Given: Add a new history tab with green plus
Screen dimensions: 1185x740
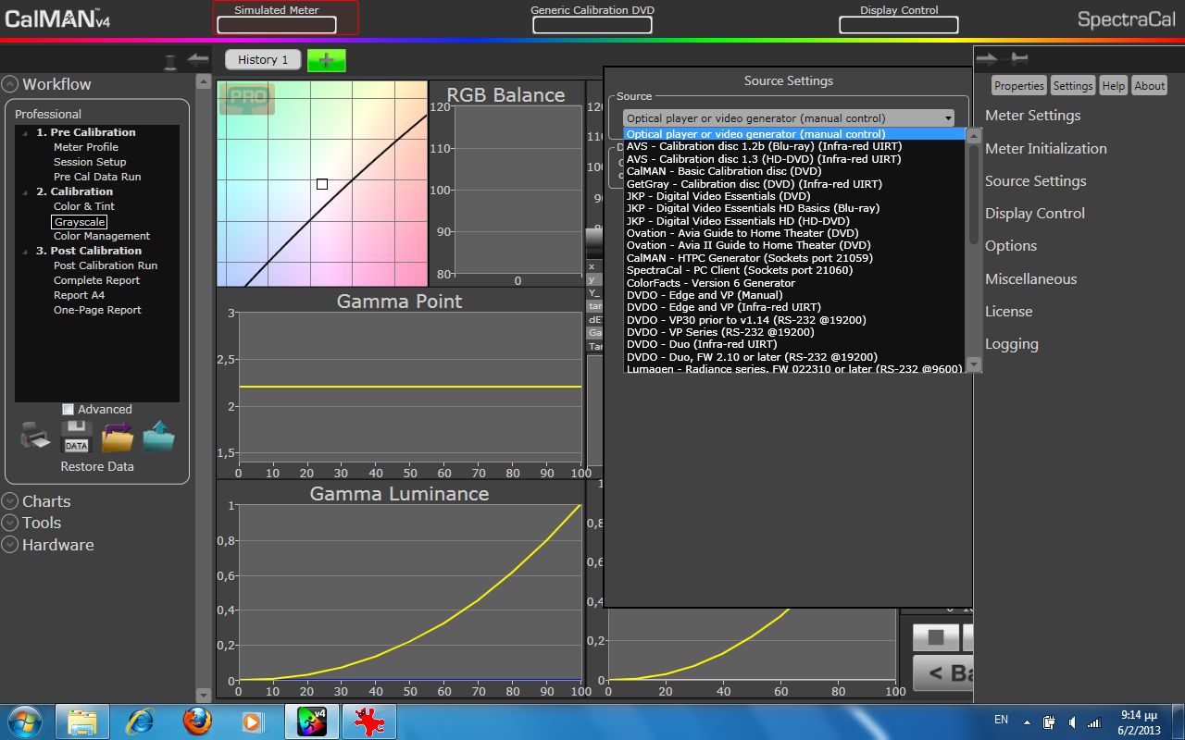Looking at the screenshot, I should [x=326, y=59].
